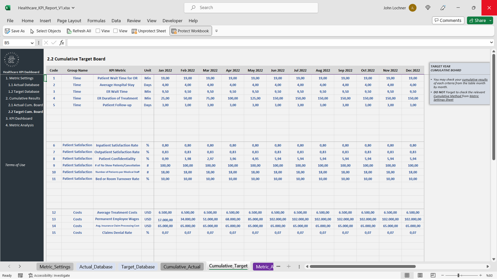
Task: Open the Comments pane
Action: pyautogui.click(x=448, y=20)
